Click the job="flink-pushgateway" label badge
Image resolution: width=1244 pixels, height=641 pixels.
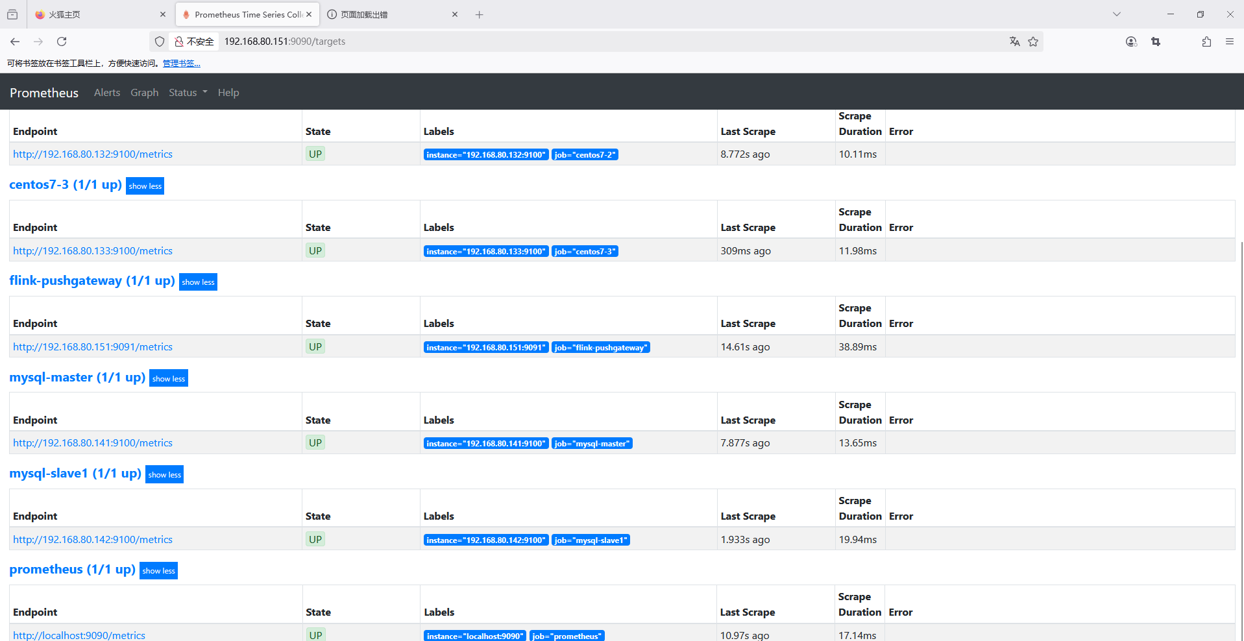click(x=601, y=348)
